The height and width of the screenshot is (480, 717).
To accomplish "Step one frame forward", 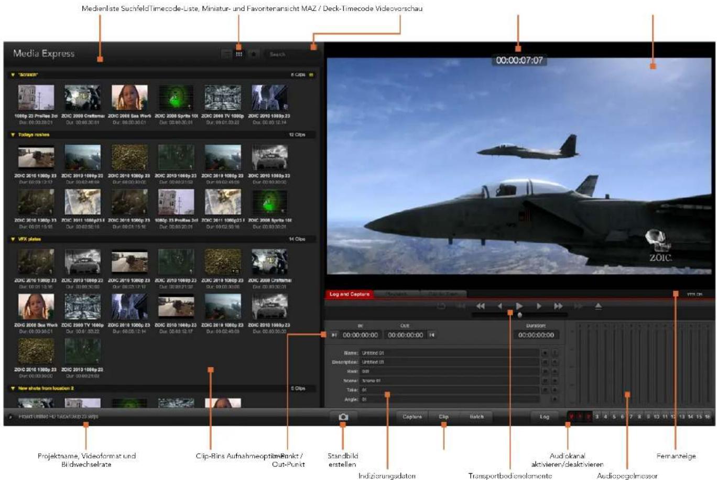I will (x=539, y=306).
